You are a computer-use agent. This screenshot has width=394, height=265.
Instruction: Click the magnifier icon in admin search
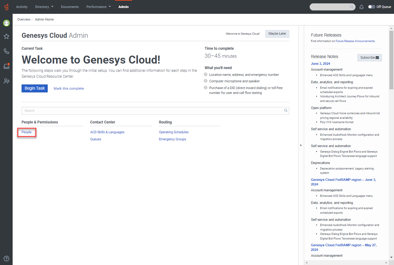pyautogui.click(x=286, y=111)
